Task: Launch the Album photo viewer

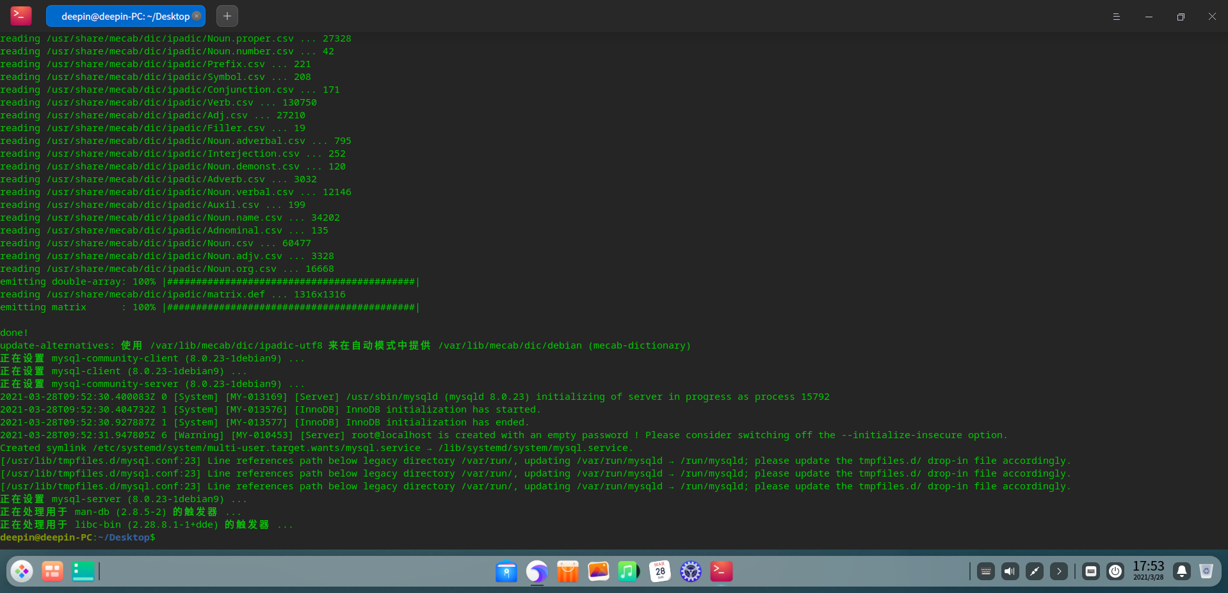Action: 598,571
